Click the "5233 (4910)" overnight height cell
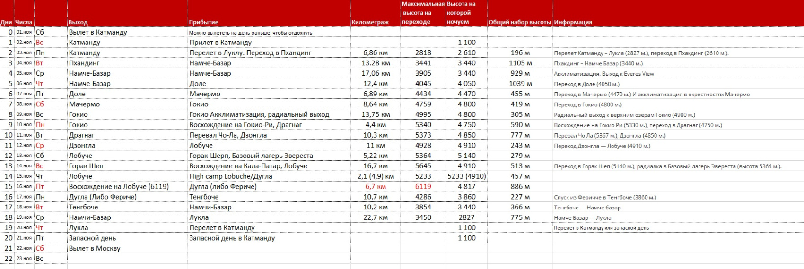The width and height of the screenshot is (804, 269). click(x=466, y=176)
